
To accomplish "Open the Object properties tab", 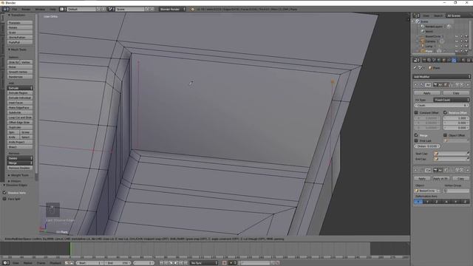I will 443,60.
